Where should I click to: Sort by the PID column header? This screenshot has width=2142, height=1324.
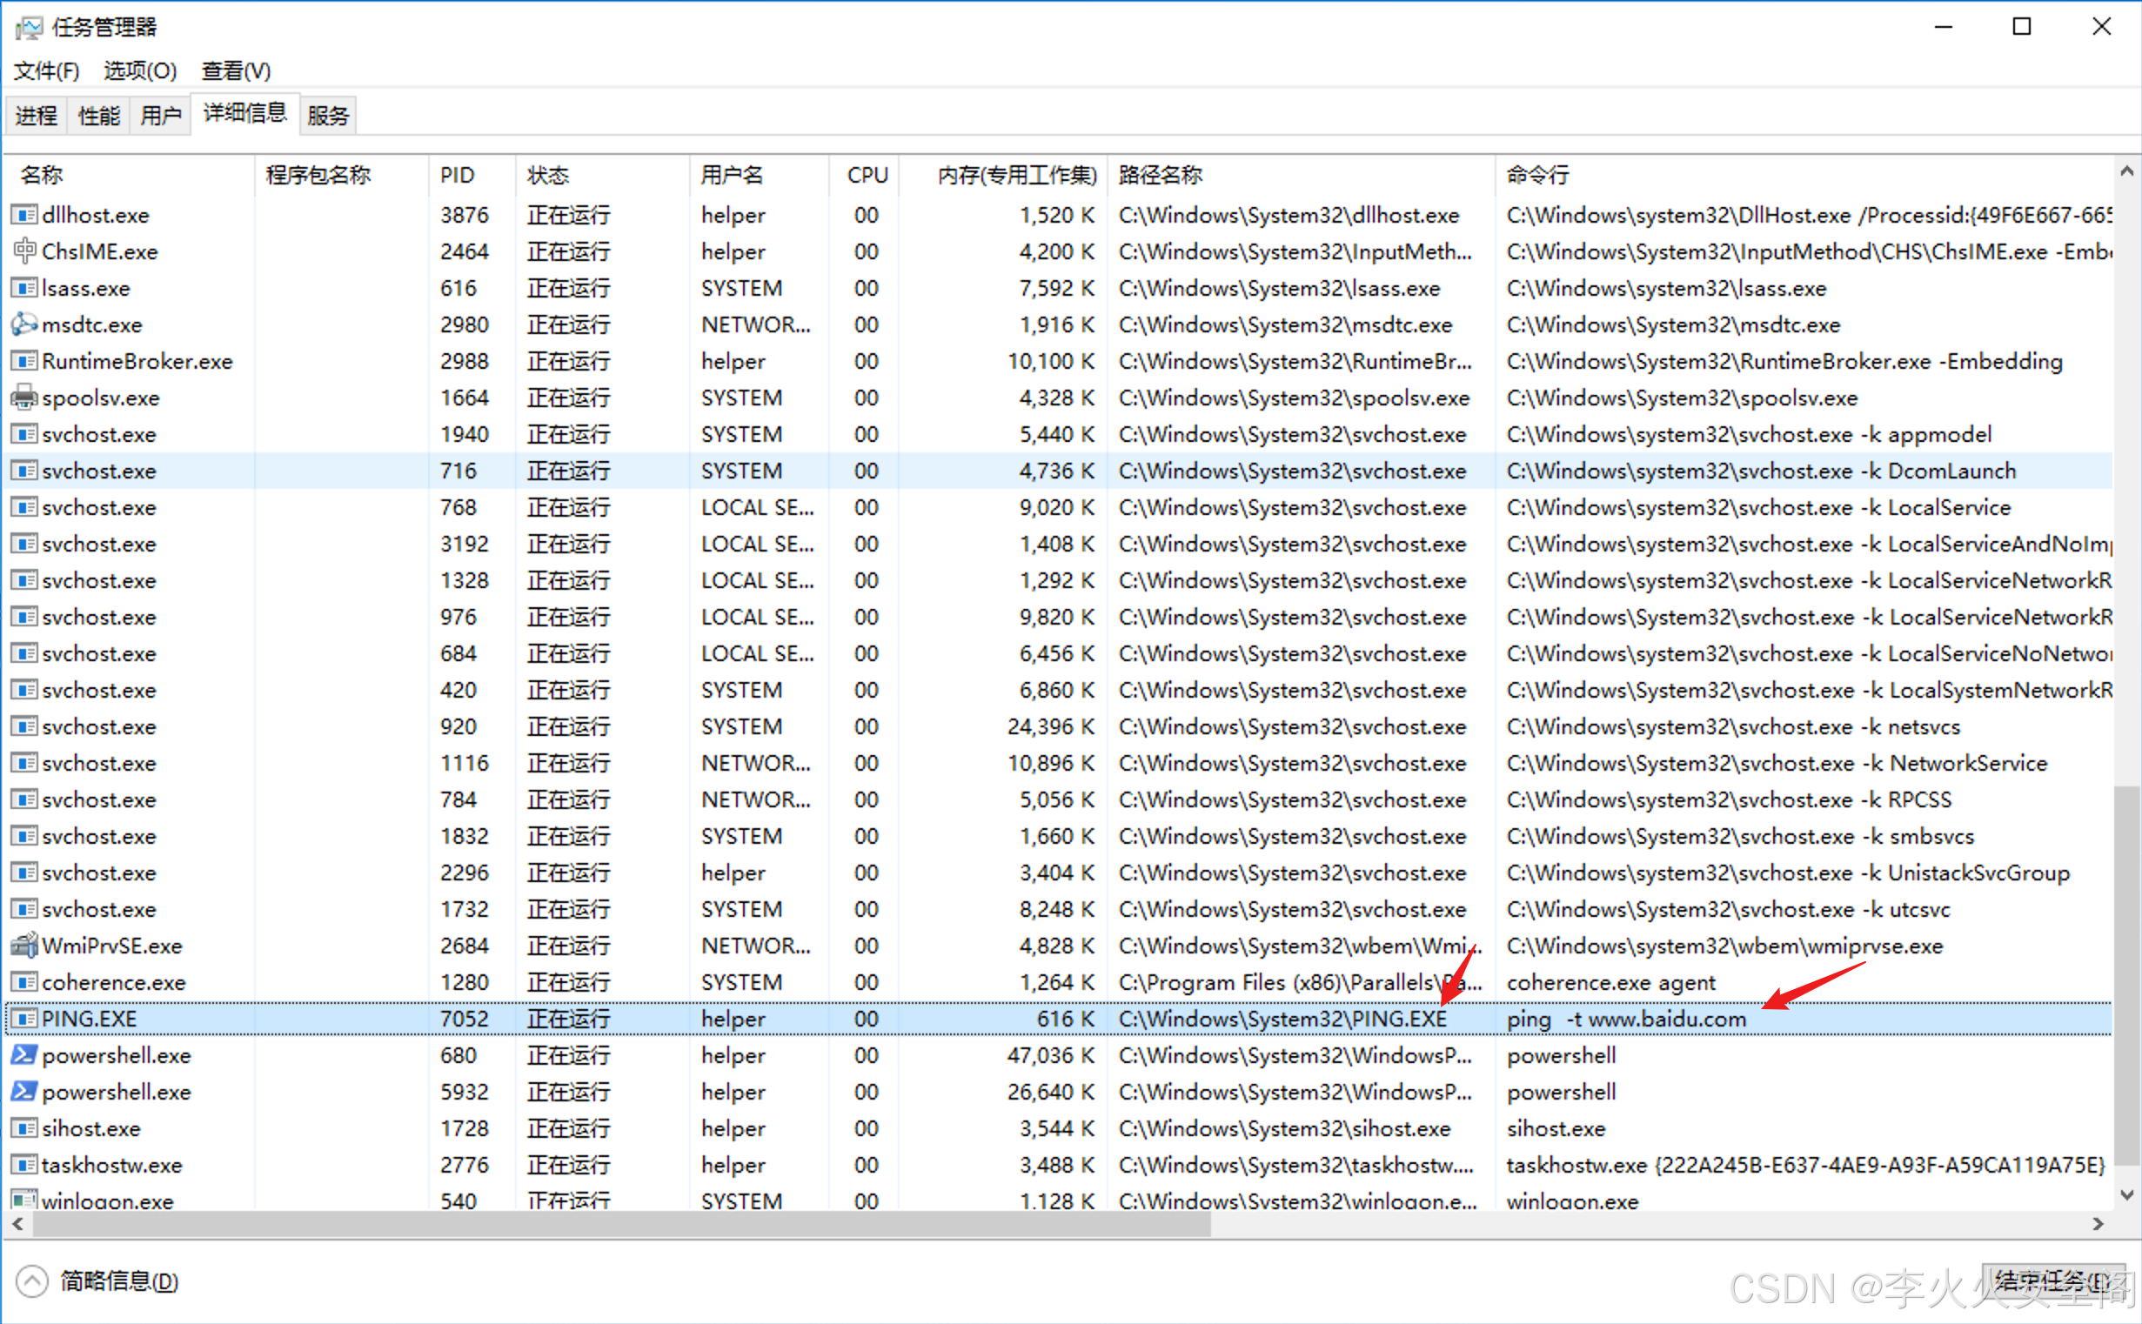click(457, 175)
